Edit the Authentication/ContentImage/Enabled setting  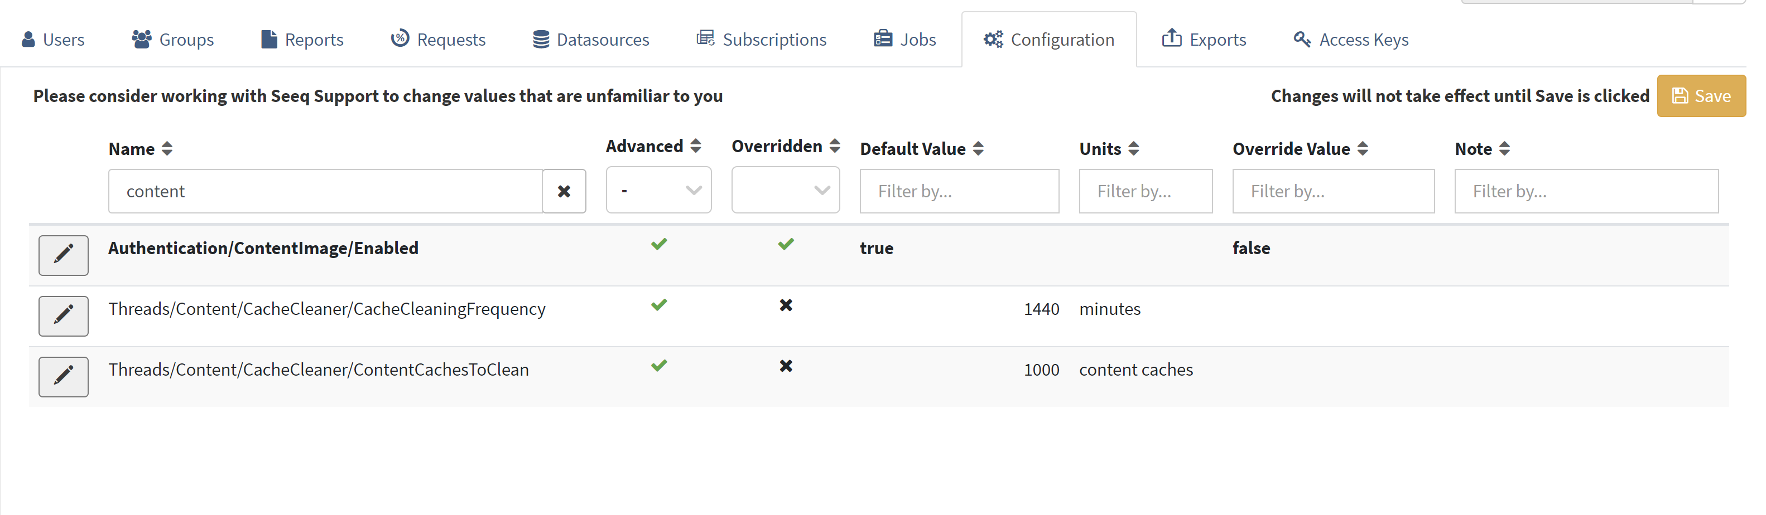[63, 255]
